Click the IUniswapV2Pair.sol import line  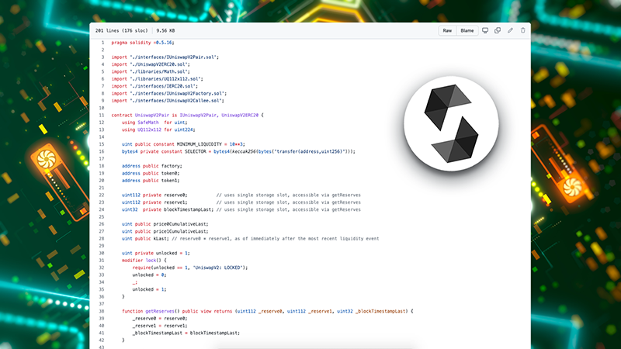tap(165, 57)
